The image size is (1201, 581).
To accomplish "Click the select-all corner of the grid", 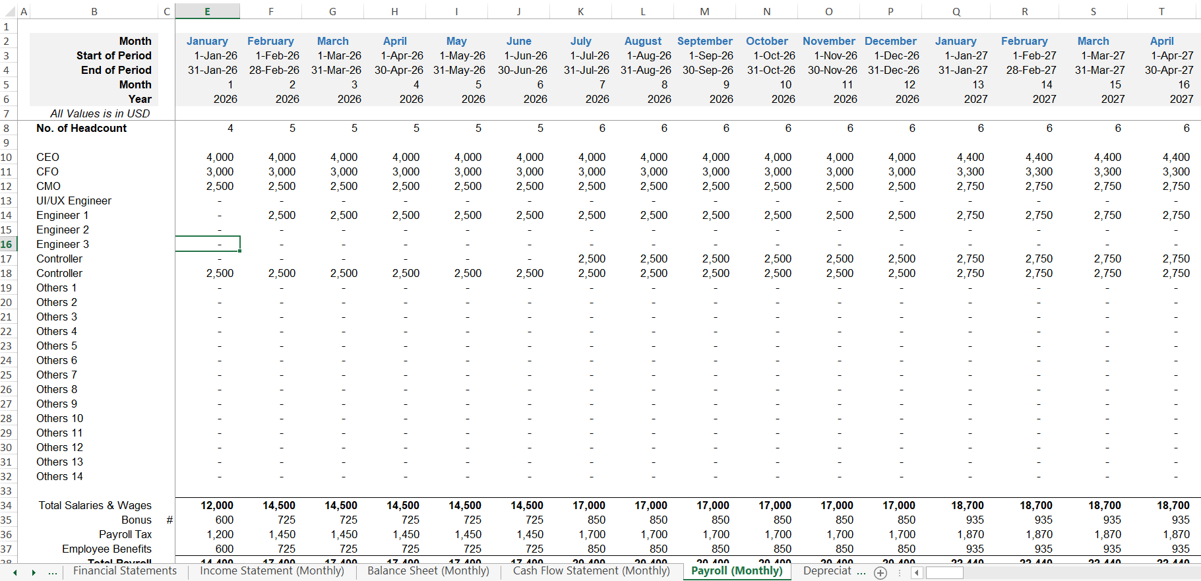I will click(8, 11).
